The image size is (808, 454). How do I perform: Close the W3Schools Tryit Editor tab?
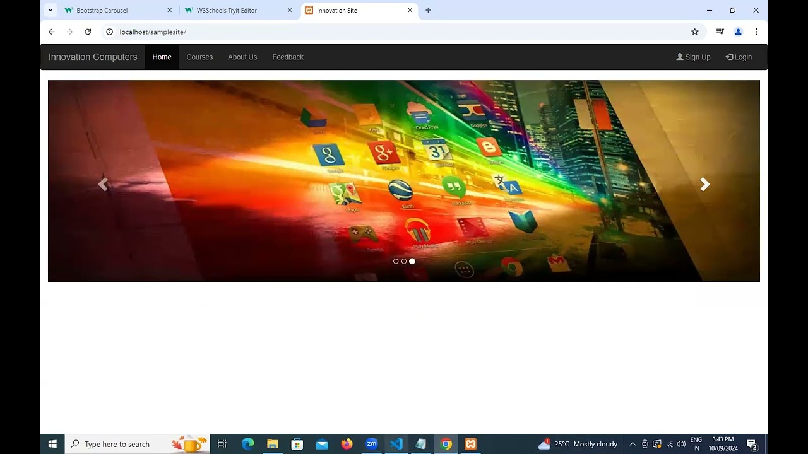coord(290,10)
